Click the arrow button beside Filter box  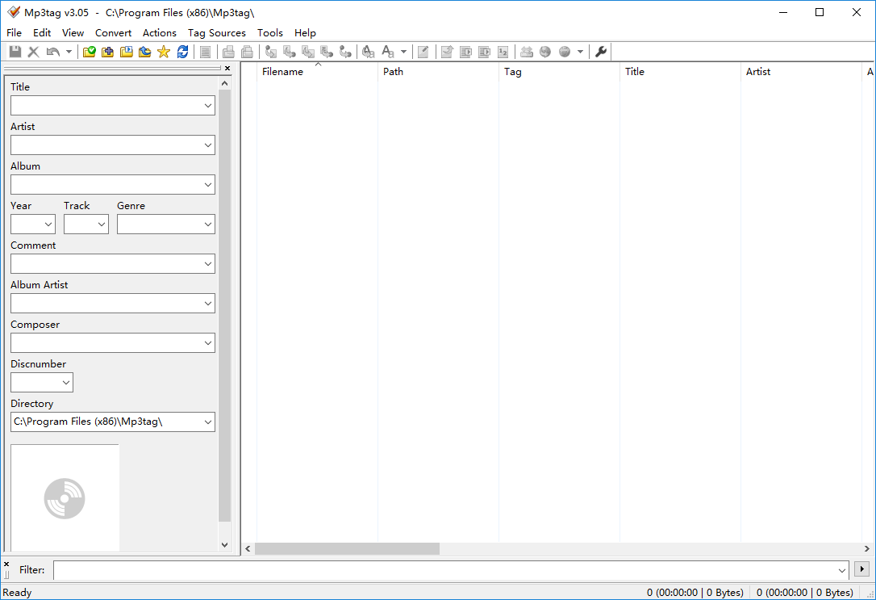coord(861,569)
